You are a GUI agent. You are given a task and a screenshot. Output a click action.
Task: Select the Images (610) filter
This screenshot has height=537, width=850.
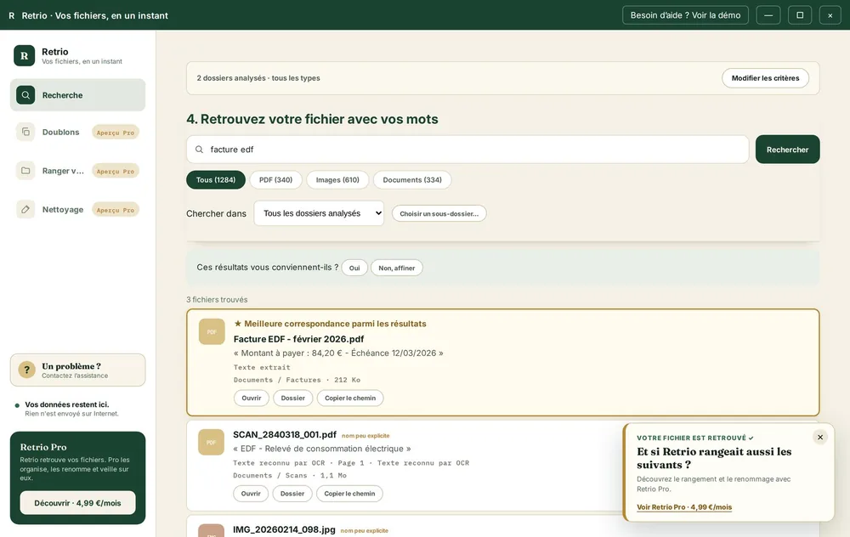(x=337, y=180)
